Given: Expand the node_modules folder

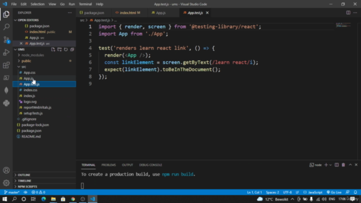Looking at the screenshot, I should pyautogui.click(x=32, y=55).
